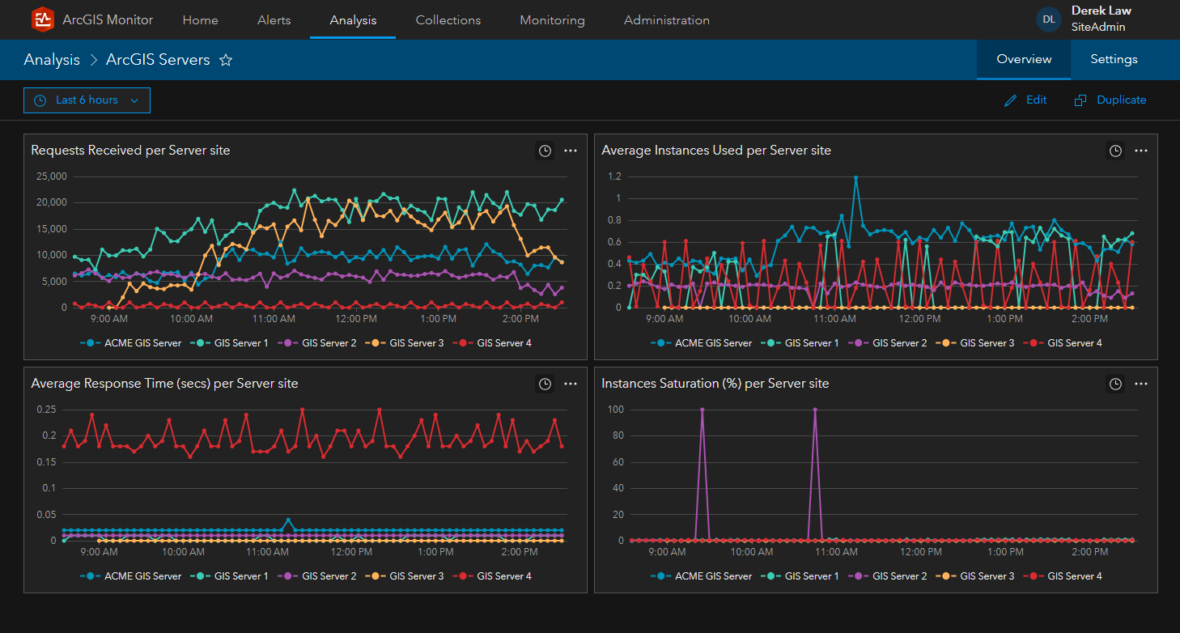Toggle GIS Server 2 in Average Instances Used legend
The width and height of the screenshot is (1180, 633).
point(888,343)
